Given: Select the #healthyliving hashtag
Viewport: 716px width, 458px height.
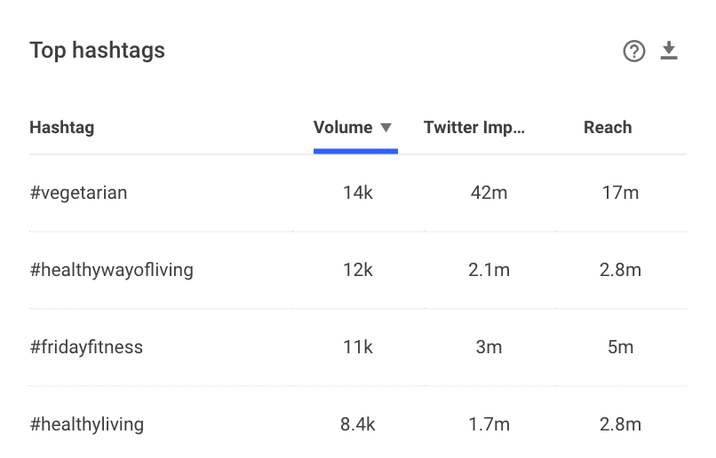Looking at the screenshot, I should click(87, 424).
